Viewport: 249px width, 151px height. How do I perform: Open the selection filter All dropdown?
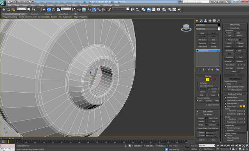(21, 9)
